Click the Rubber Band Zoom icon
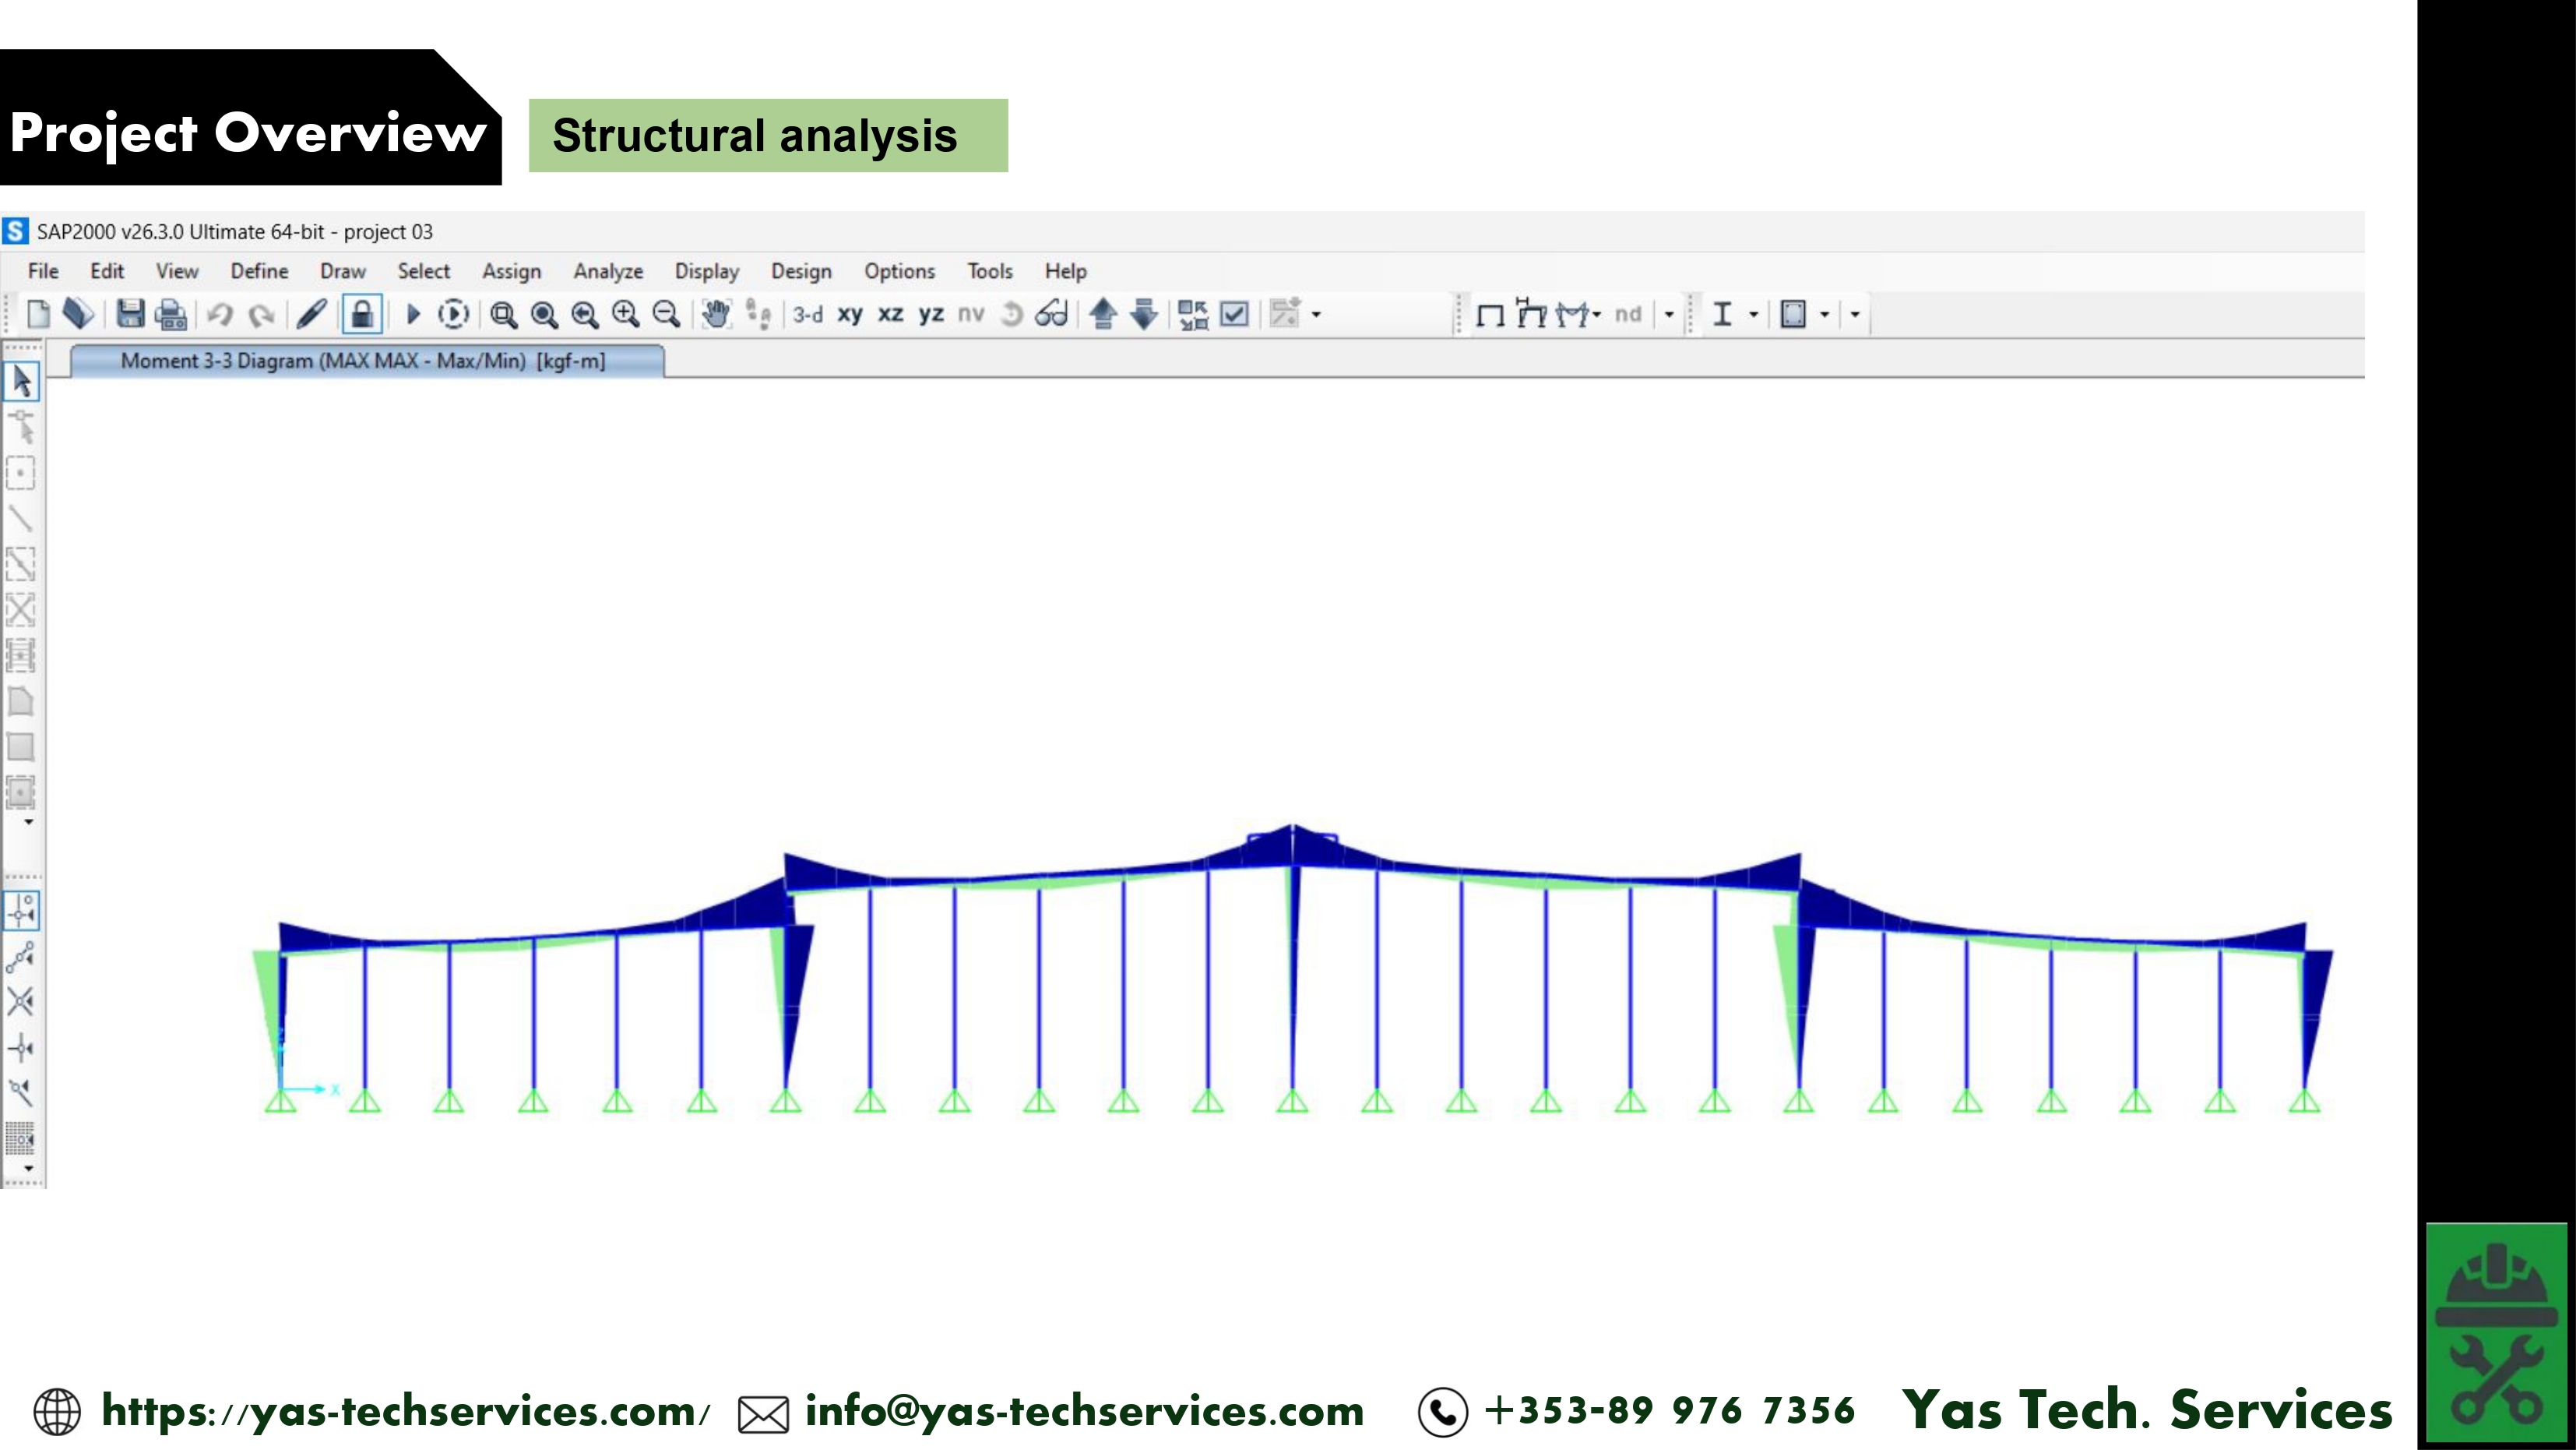 pos(503,314)
